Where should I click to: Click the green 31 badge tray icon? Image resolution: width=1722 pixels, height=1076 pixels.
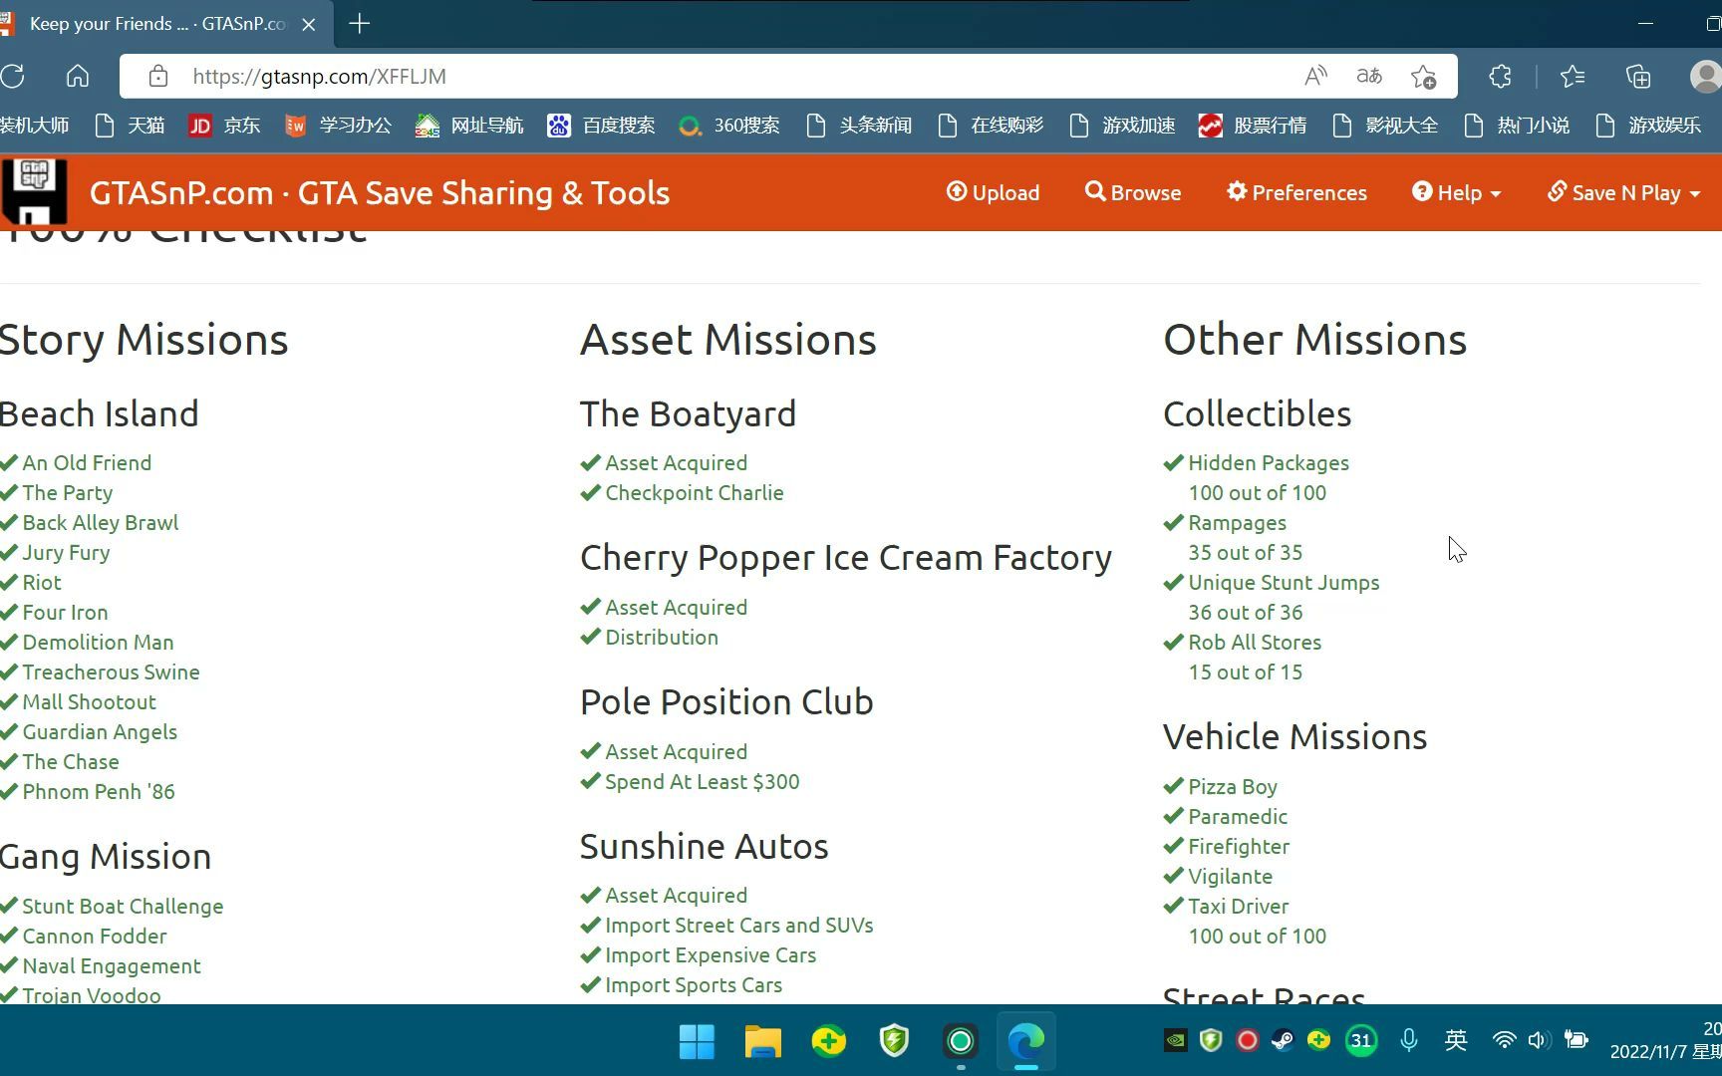tap(1360, 1041)
